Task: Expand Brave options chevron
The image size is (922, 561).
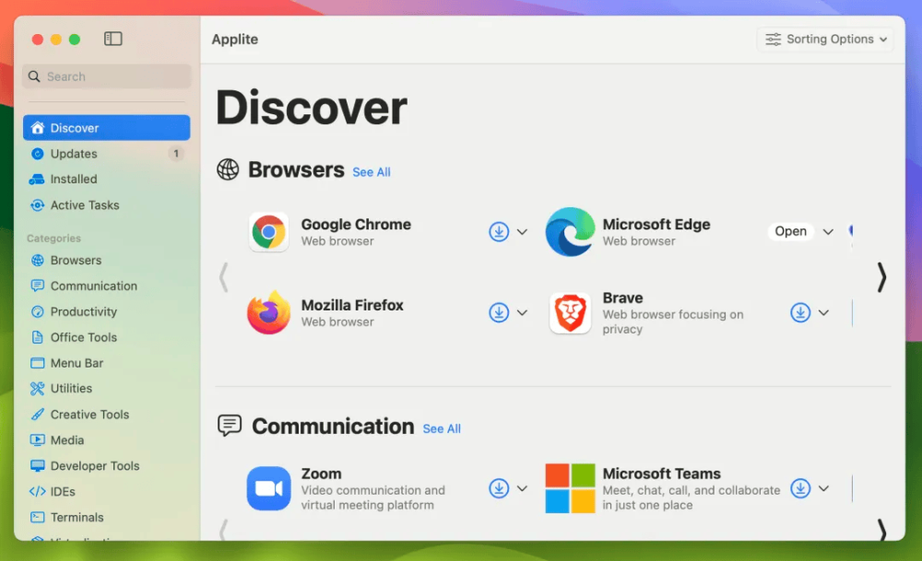Action: click(823, 312)
